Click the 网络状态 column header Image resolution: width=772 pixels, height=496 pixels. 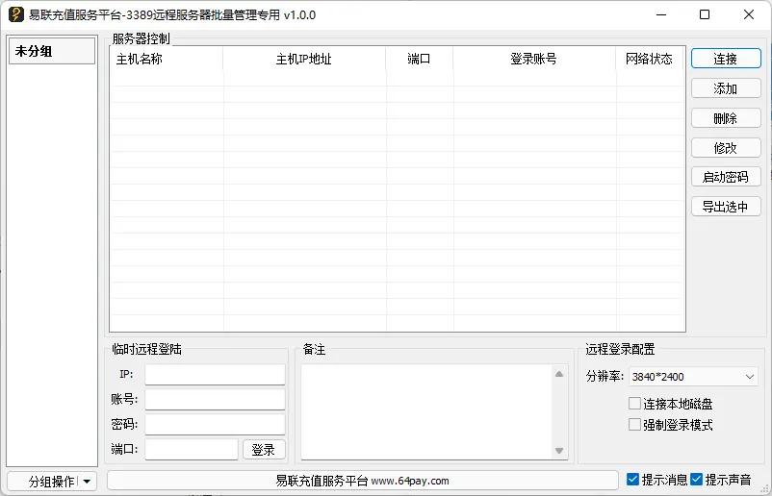(x=649, y=59)
